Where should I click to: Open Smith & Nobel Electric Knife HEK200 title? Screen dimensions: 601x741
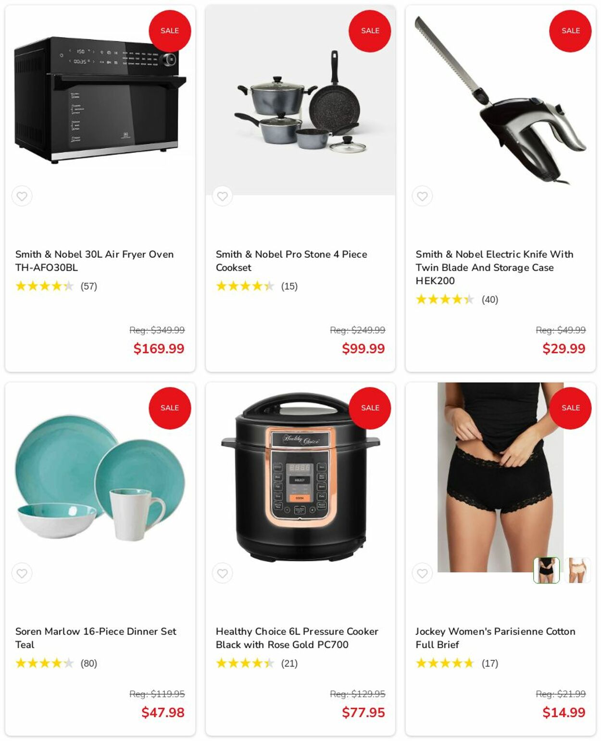coord(494,267)
